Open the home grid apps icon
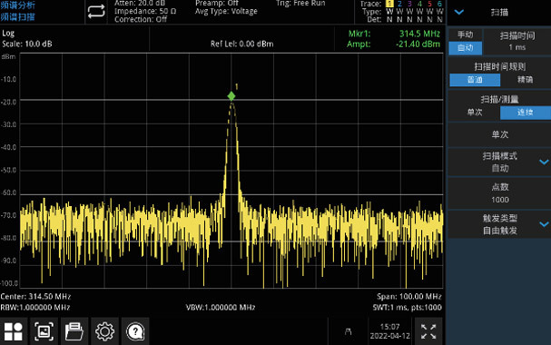 pos(14,331)
